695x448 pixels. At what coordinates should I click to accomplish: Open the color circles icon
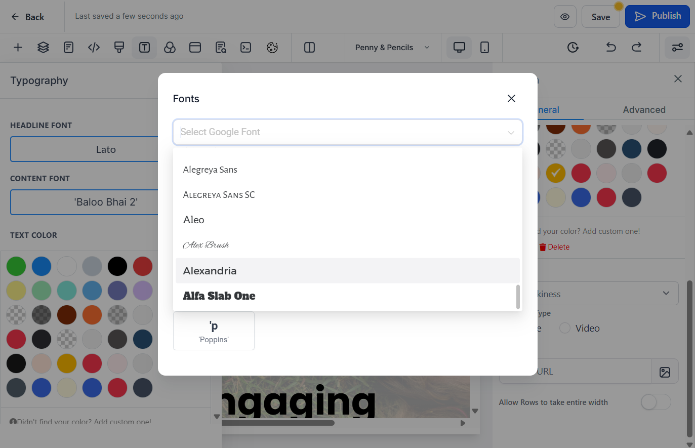170,48
